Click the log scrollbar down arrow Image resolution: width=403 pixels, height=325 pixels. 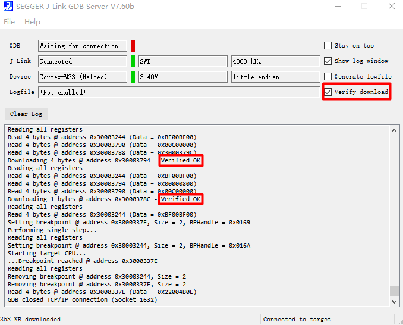[x=394, y=301]
